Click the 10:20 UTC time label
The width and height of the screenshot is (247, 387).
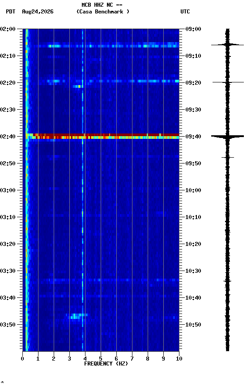point(193,244)
